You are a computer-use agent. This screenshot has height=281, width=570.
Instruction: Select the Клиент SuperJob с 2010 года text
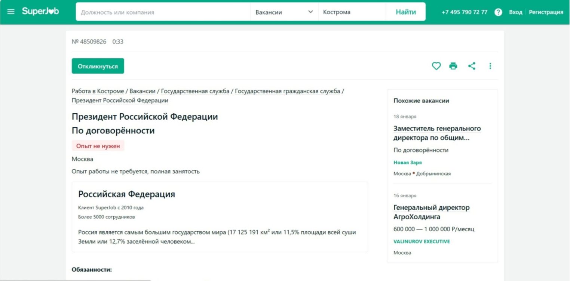111,207
